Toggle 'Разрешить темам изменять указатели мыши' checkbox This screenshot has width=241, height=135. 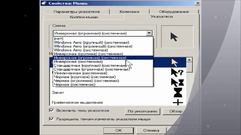[51, 119]
